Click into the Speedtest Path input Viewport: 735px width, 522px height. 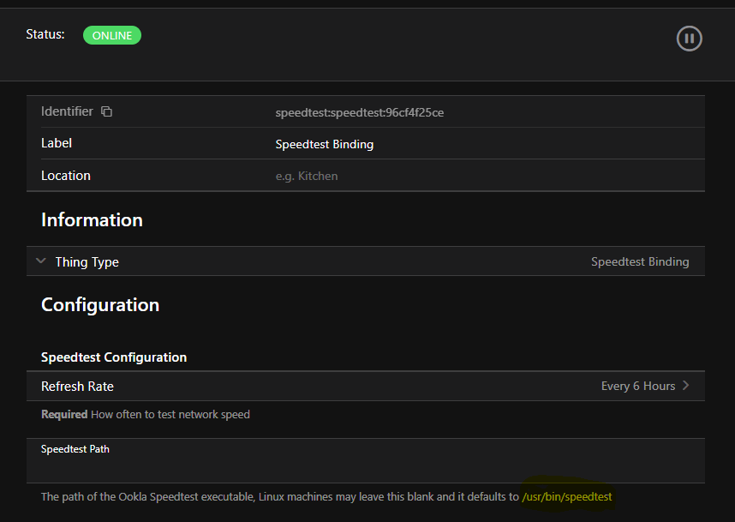365,468
